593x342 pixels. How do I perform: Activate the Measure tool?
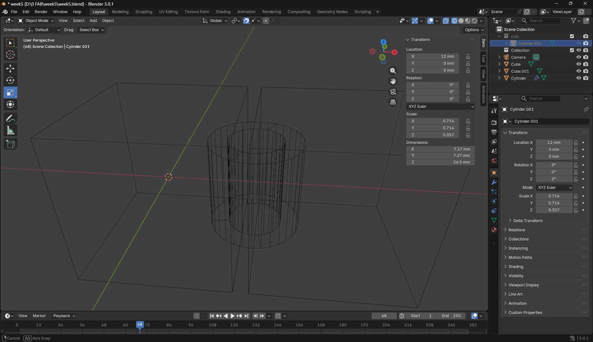10,131
